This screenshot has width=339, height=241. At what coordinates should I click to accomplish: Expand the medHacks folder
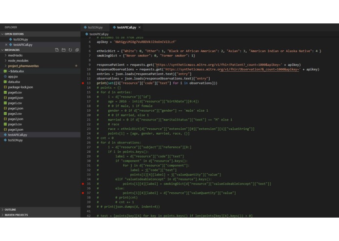(x=40, y=55)
